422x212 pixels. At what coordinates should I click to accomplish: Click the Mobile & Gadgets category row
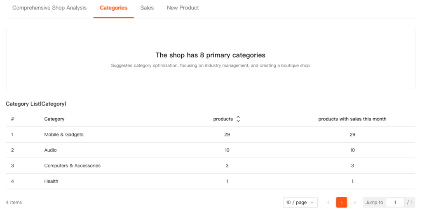(64, 135)
